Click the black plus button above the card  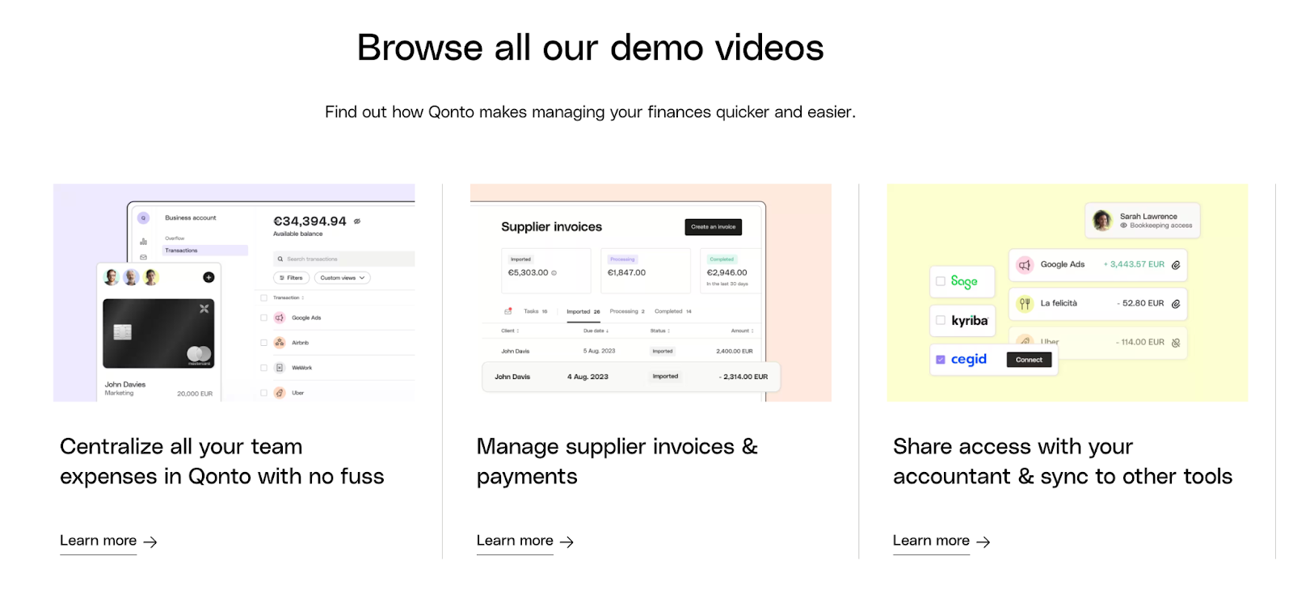208,277
